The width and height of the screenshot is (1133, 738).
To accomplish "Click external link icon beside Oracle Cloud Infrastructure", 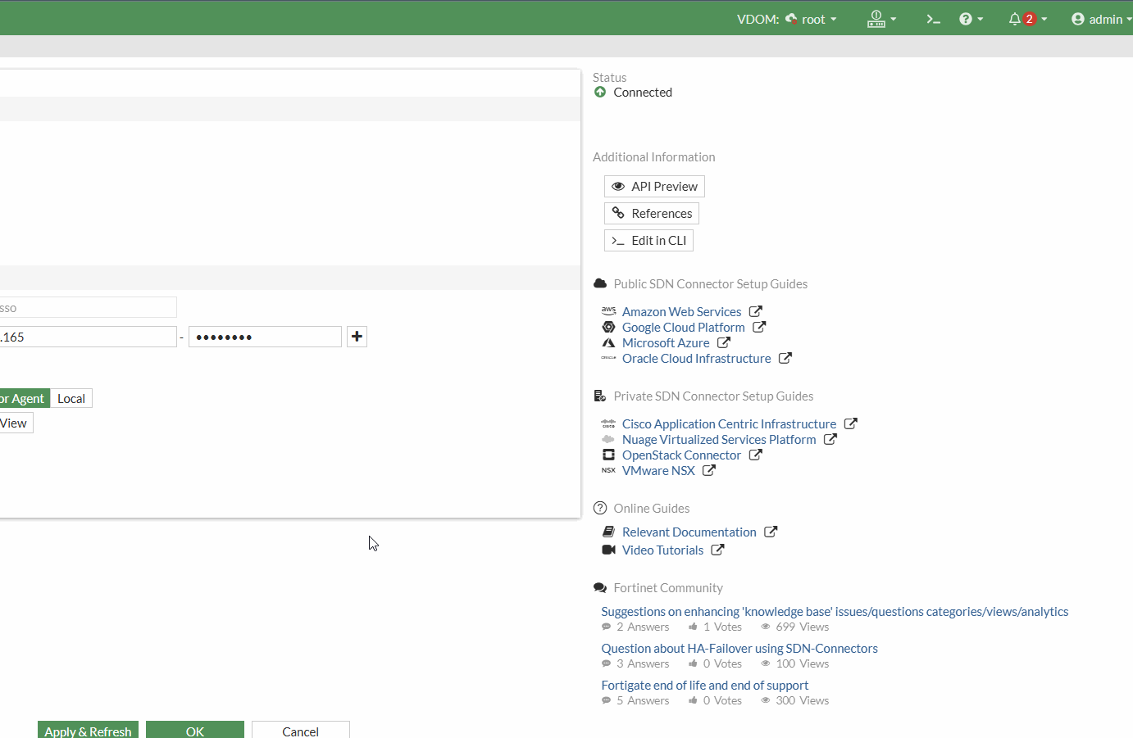I will point(785,358).
